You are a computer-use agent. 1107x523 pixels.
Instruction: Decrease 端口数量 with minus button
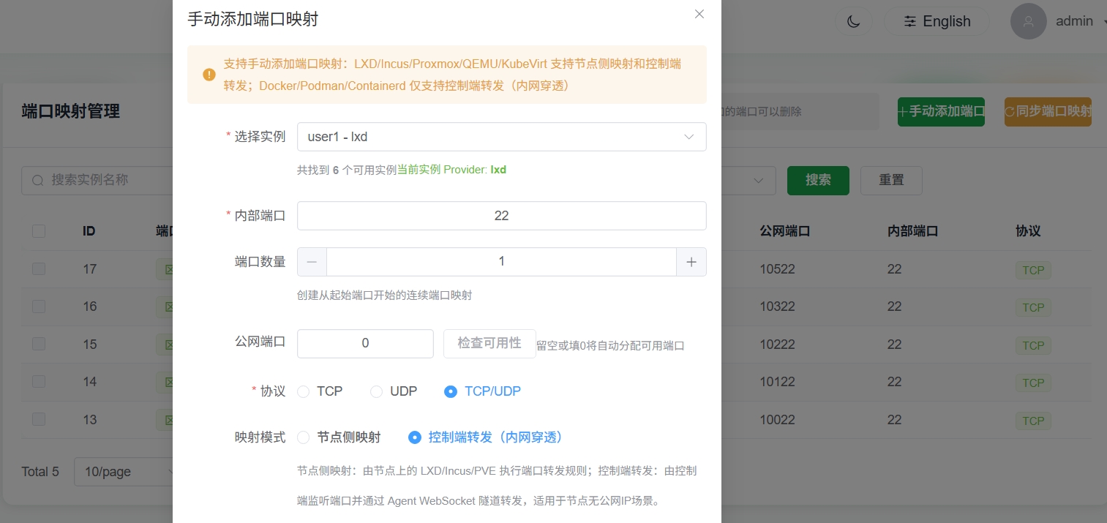coord(312,262)
